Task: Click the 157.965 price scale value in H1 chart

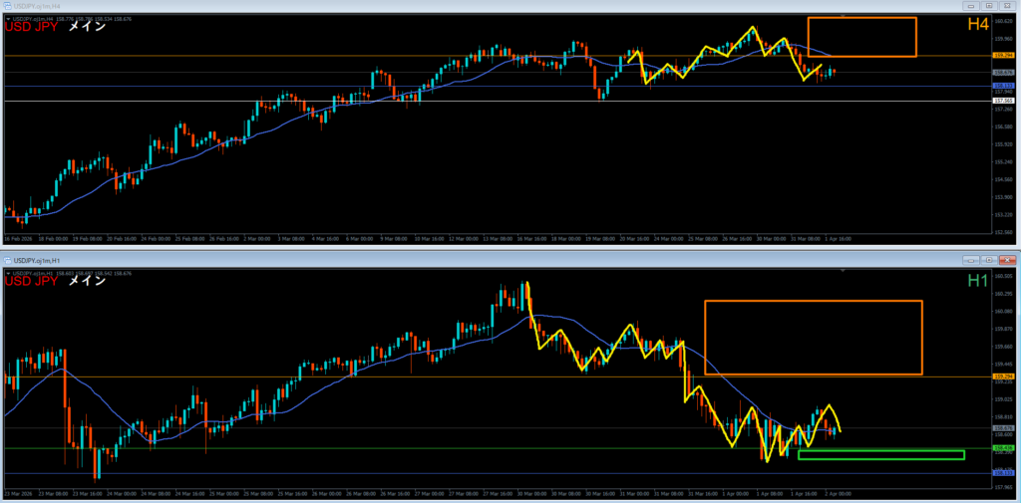Action: (x=1003, y=486)
